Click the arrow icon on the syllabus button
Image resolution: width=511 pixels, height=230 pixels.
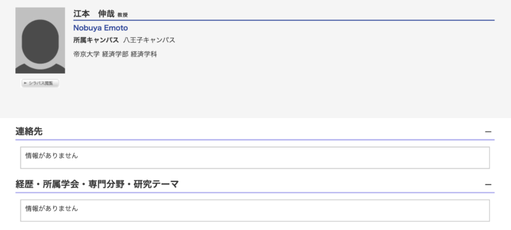[x=26, y=84]
